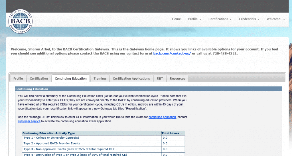Click the 0.0 hours value for Type 1

point(165,138)
